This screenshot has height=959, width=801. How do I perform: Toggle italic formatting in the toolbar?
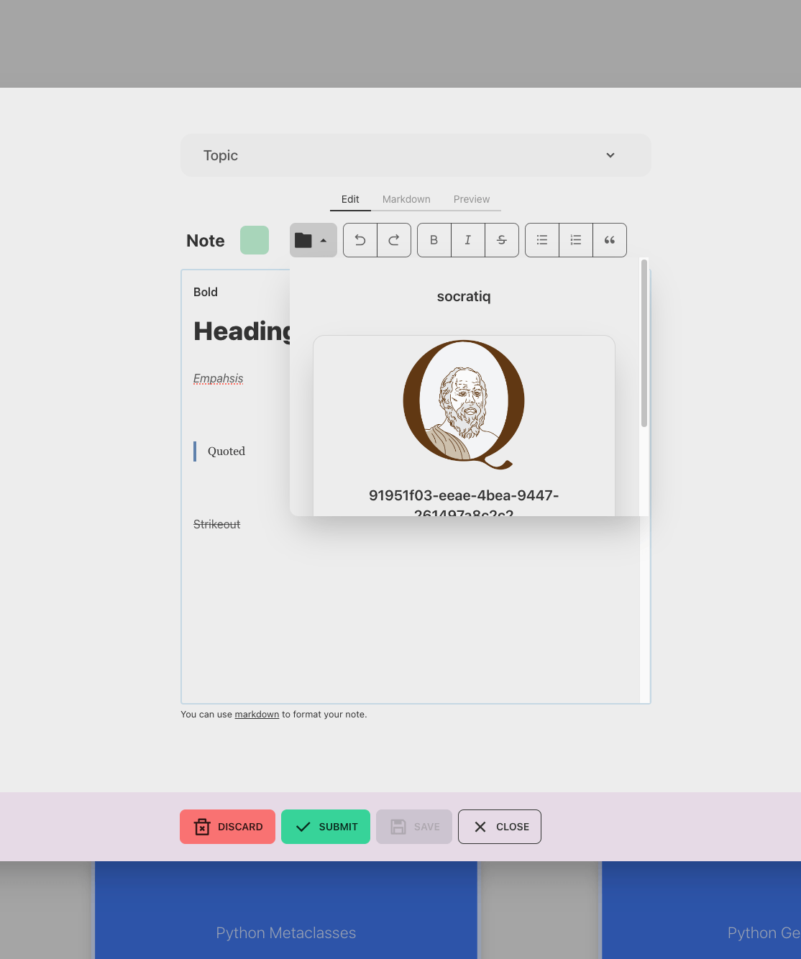coord(468,240)
